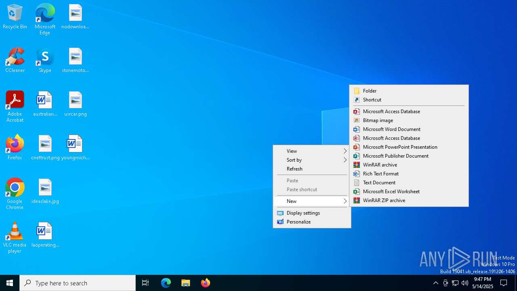This screenshot has height=291, width=517.
Task: Create a new Rich Text Format file
Action: pyautogui.click(x=409, y=174)
